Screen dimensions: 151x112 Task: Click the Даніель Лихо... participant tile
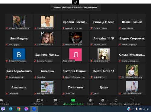[47, 55]
